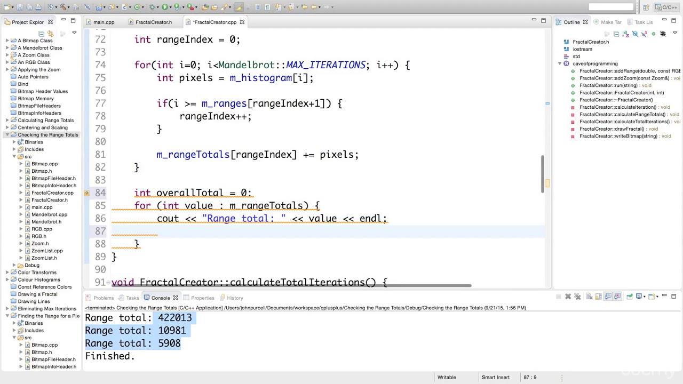Click Collapse All icon in Project Explorer
Screen dimensions: 683x384
click(42, 34)
